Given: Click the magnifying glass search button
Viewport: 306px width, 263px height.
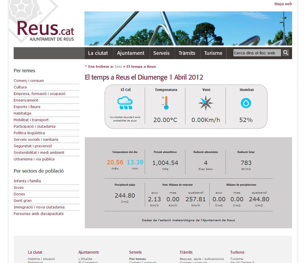Looking at the screenshot, I should click(x=286, y=53).
